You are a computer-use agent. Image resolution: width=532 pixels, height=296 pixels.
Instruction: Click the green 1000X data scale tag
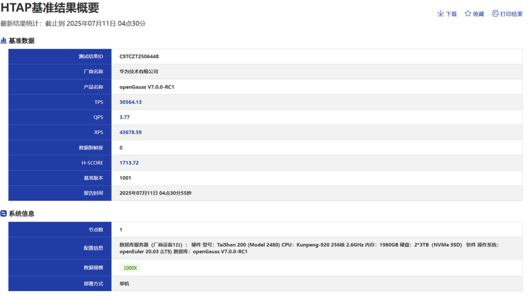pyautogui.click(x=130, y=268)
